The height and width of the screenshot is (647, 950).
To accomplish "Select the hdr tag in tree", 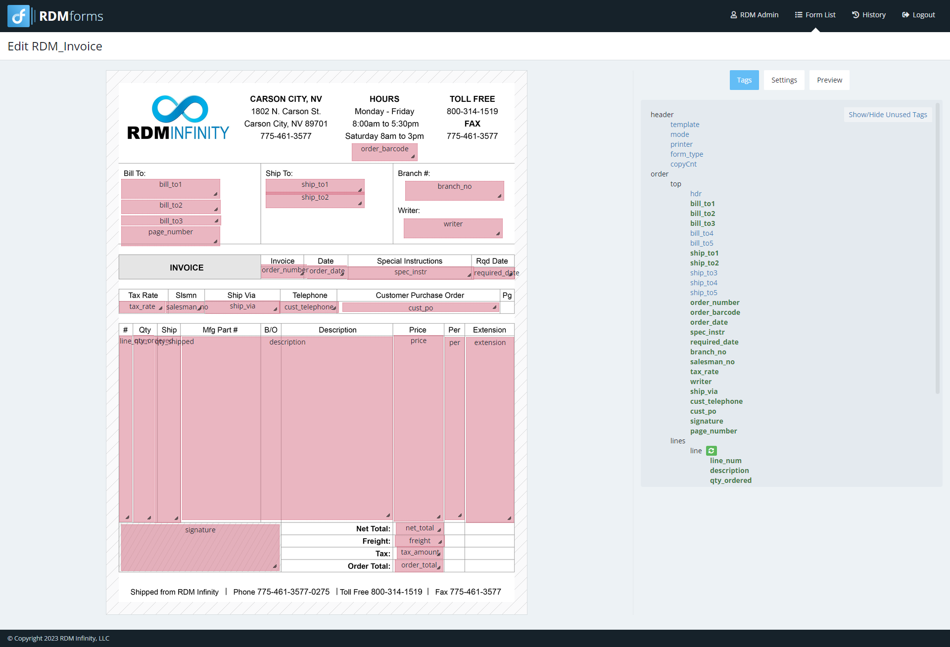I will (x=696, y=194).
